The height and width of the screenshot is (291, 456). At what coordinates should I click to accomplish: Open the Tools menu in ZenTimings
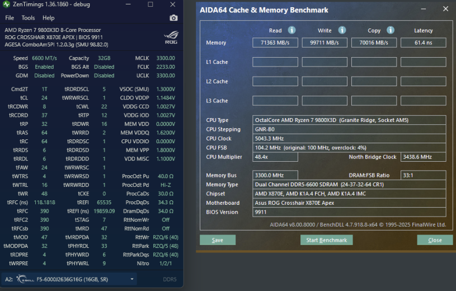click(28, 18)
